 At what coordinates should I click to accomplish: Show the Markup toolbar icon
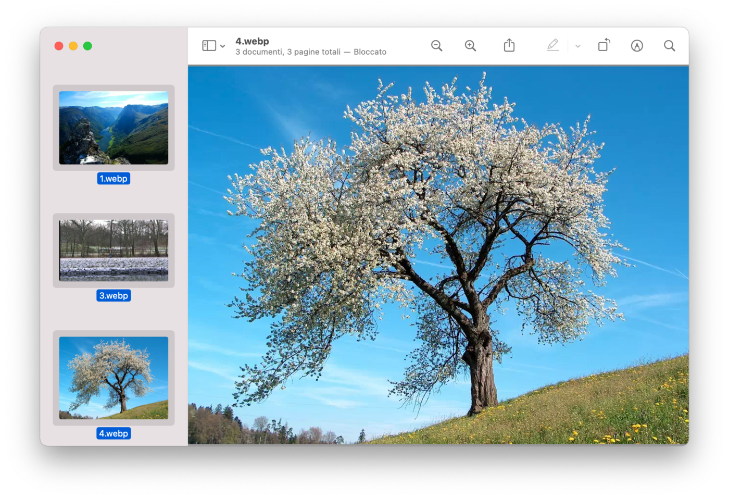(637, 46)
